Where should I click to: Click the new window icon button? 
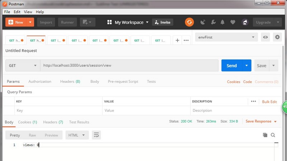[88, 22]
